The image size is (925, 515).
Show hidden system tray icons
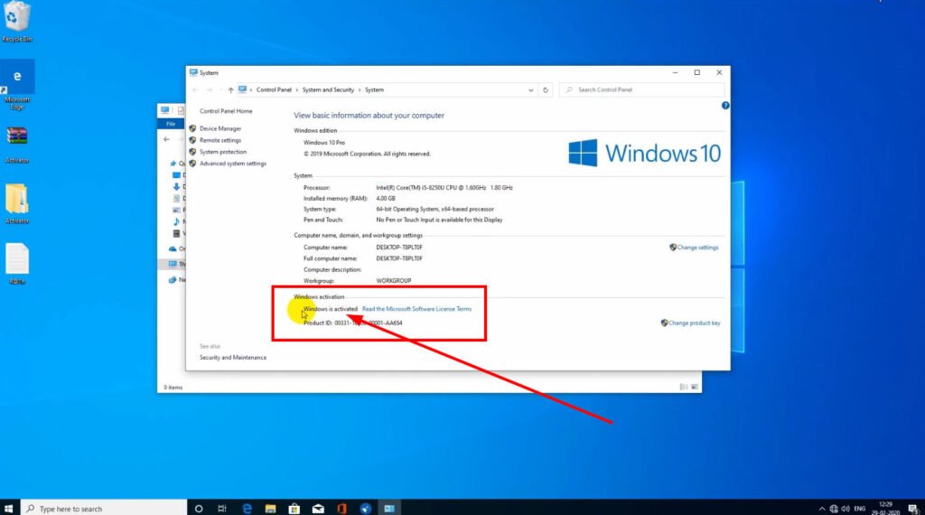click(x=822, y=509)
